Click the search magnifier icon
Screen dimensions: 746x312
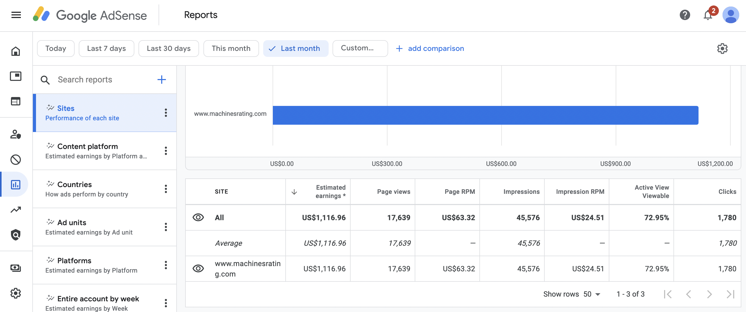tap(45, 80)
